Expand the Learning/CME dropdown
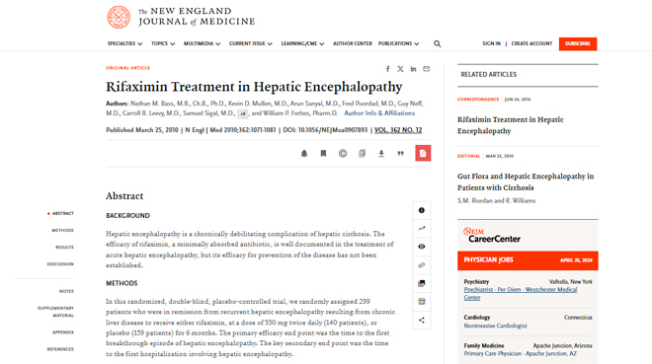The image size is (652, 364). 302,43
